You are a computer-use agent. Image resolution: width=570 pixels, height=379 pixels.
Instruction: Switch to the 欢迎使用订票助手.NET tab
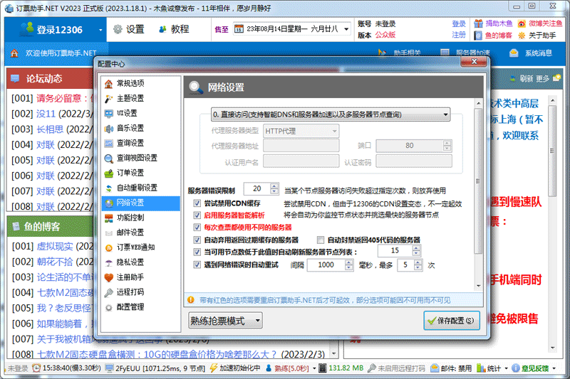click(x=55, y=53)
